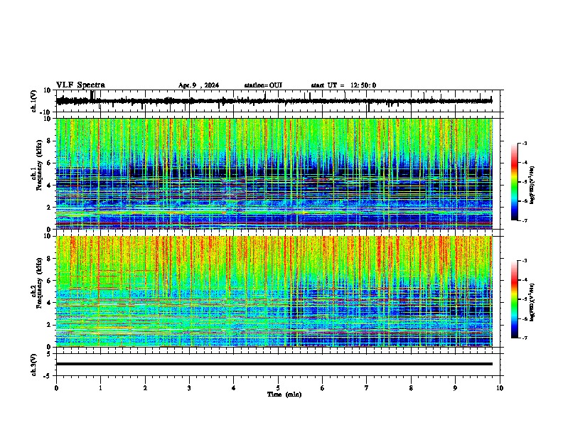Select the date "Apr. 9, 2024"
Viewport: 563px width, 435px height.
198,85
